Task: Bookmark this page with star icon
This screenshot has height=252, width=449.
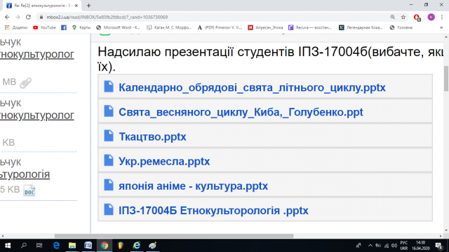Action: (x=403, y=17)
